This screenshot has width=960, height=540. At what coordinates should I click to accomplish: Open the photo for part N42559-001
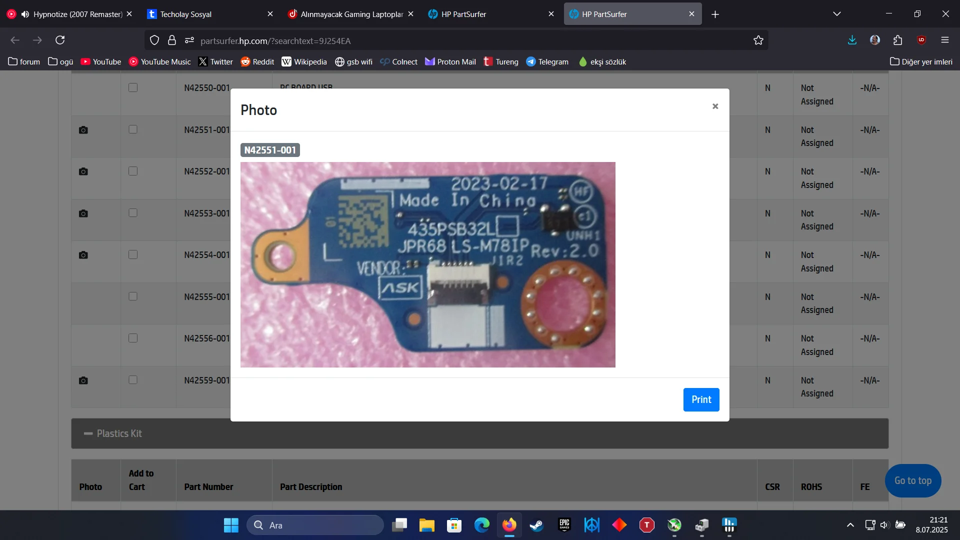click(83, 380)
